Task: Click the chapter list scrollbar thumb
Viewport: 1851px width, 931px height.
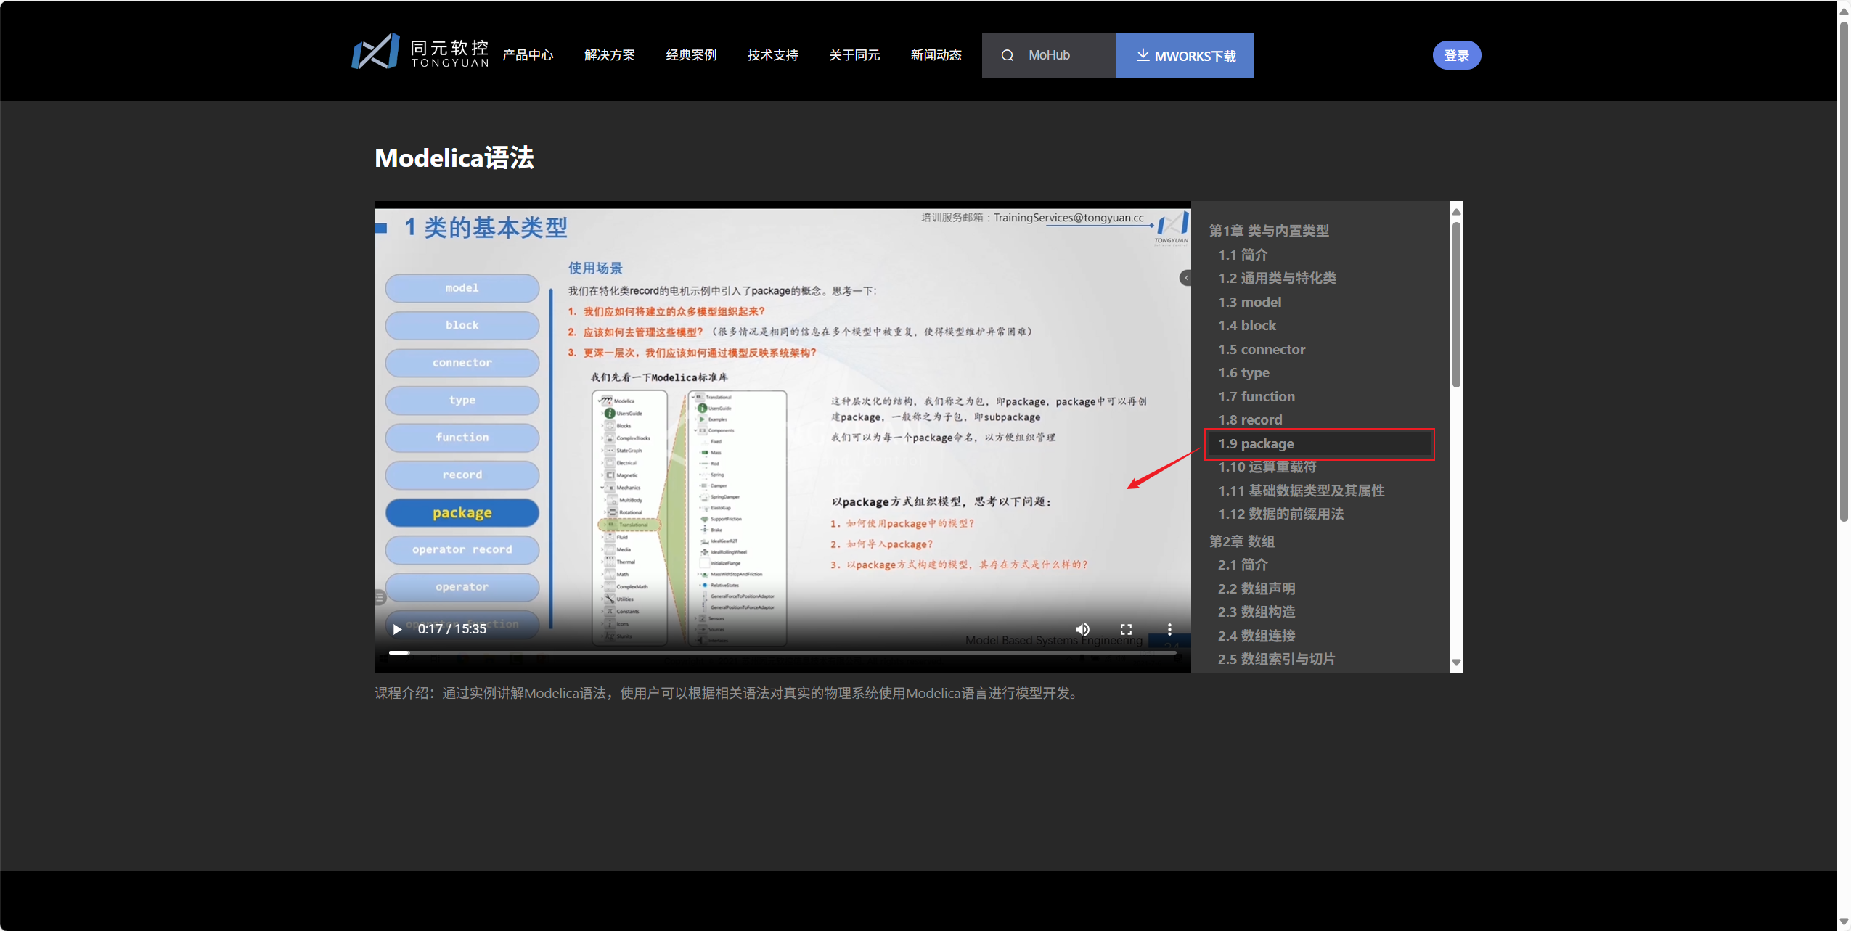Action: pyautogui.click(x=1455, y=304)
